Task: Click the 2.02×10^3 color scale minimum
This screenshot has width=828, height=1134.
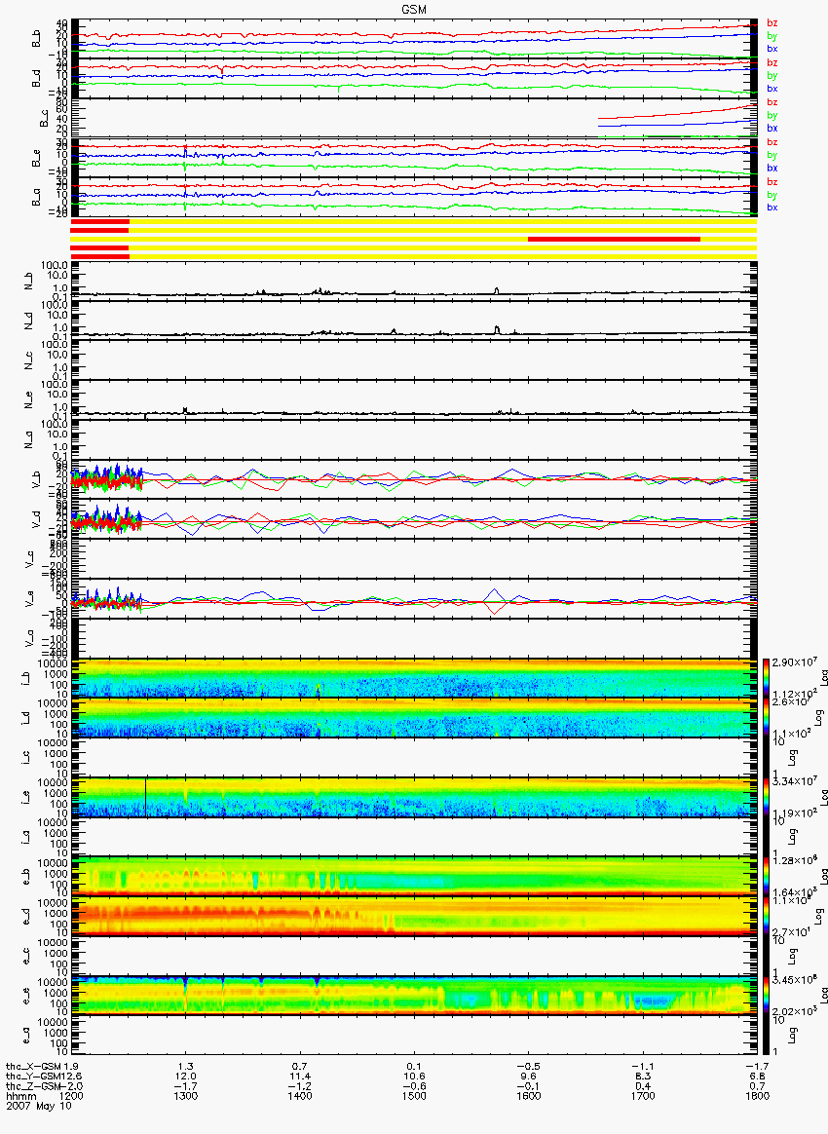Action: (793, 1011)
